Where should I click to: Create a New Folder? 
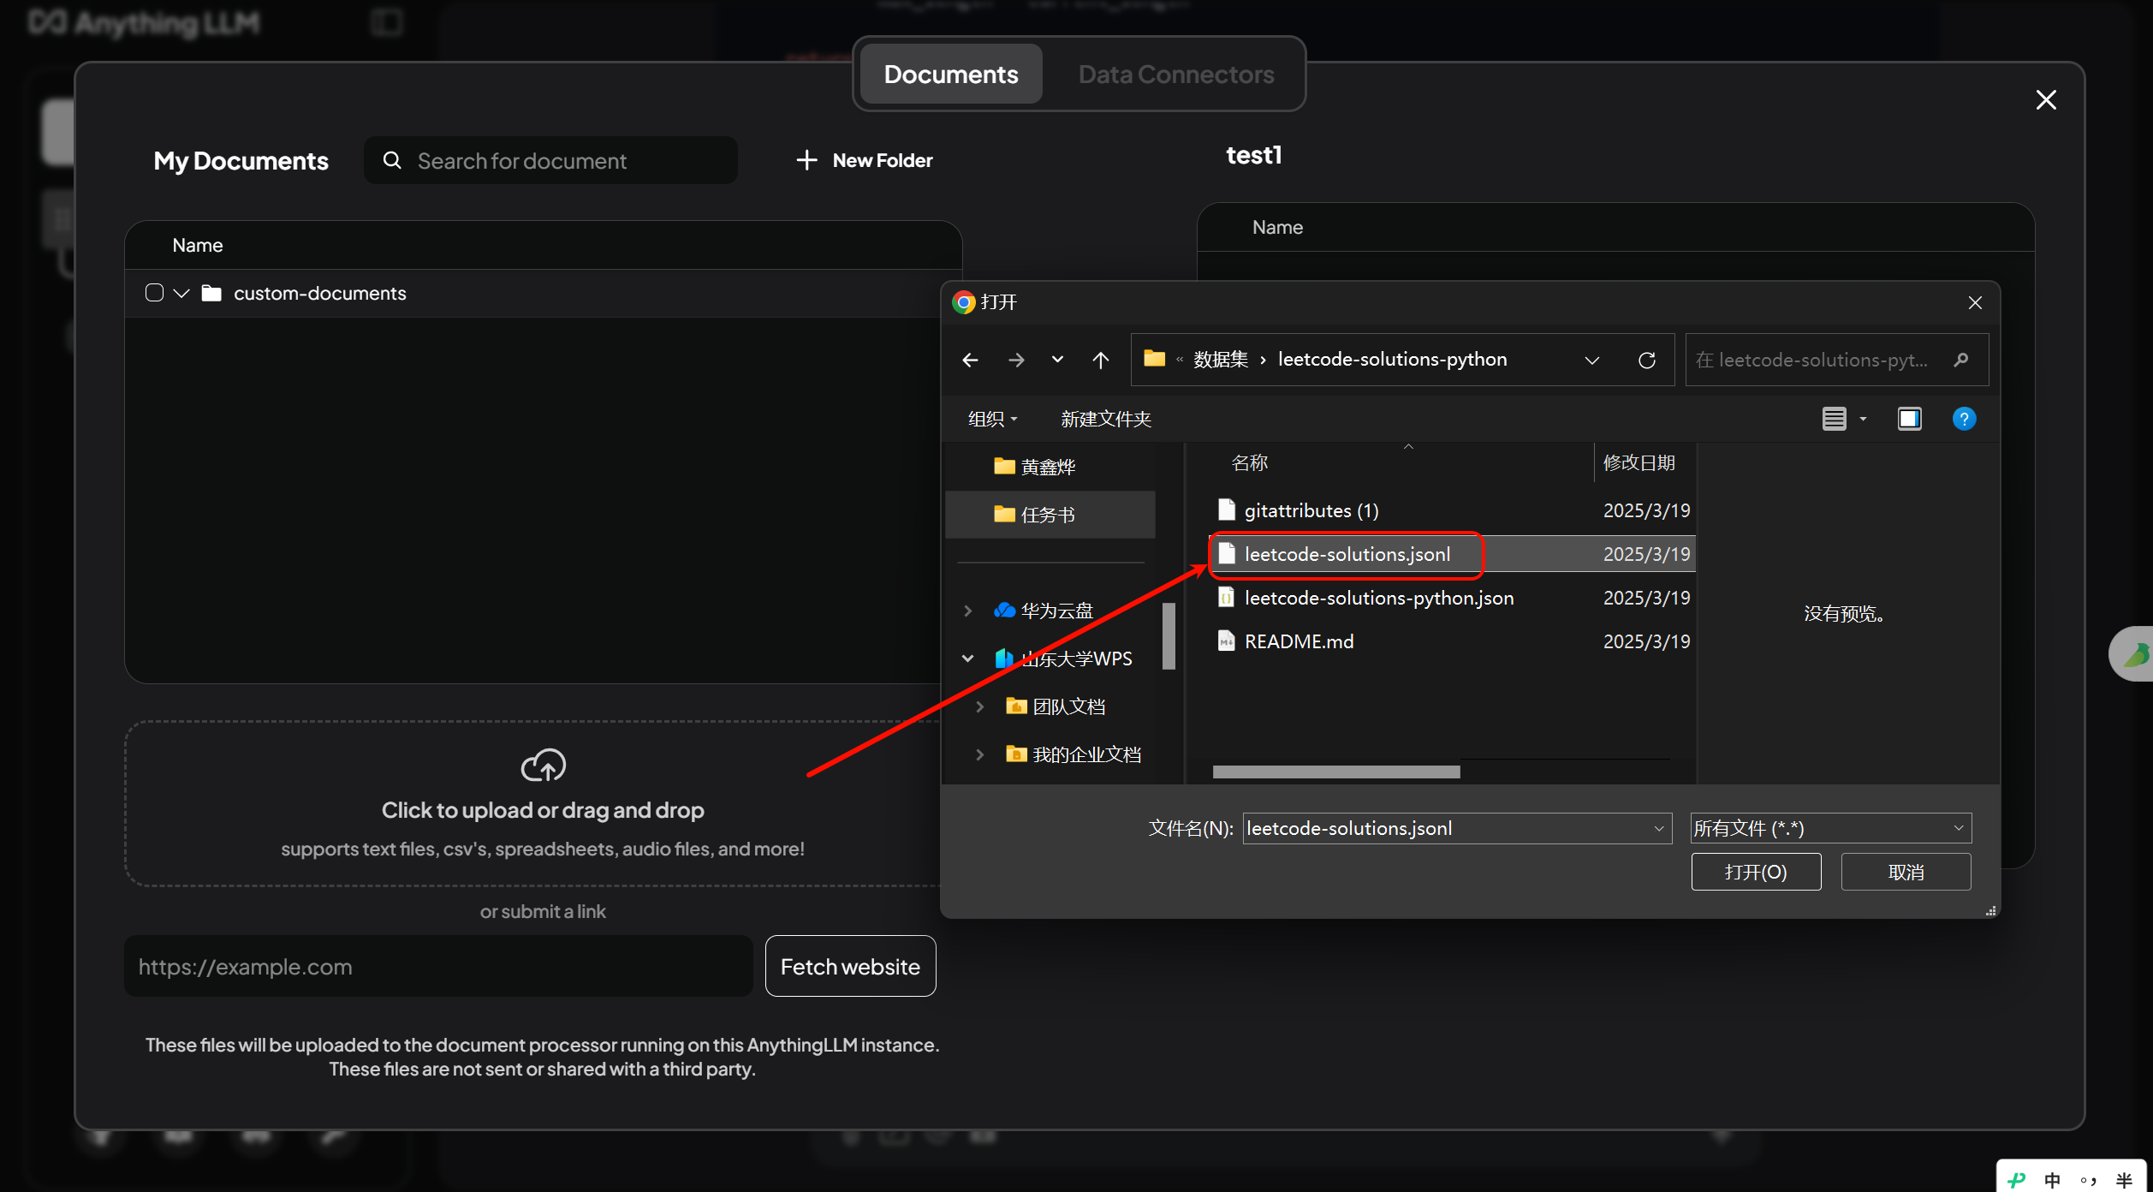(865, 160)
